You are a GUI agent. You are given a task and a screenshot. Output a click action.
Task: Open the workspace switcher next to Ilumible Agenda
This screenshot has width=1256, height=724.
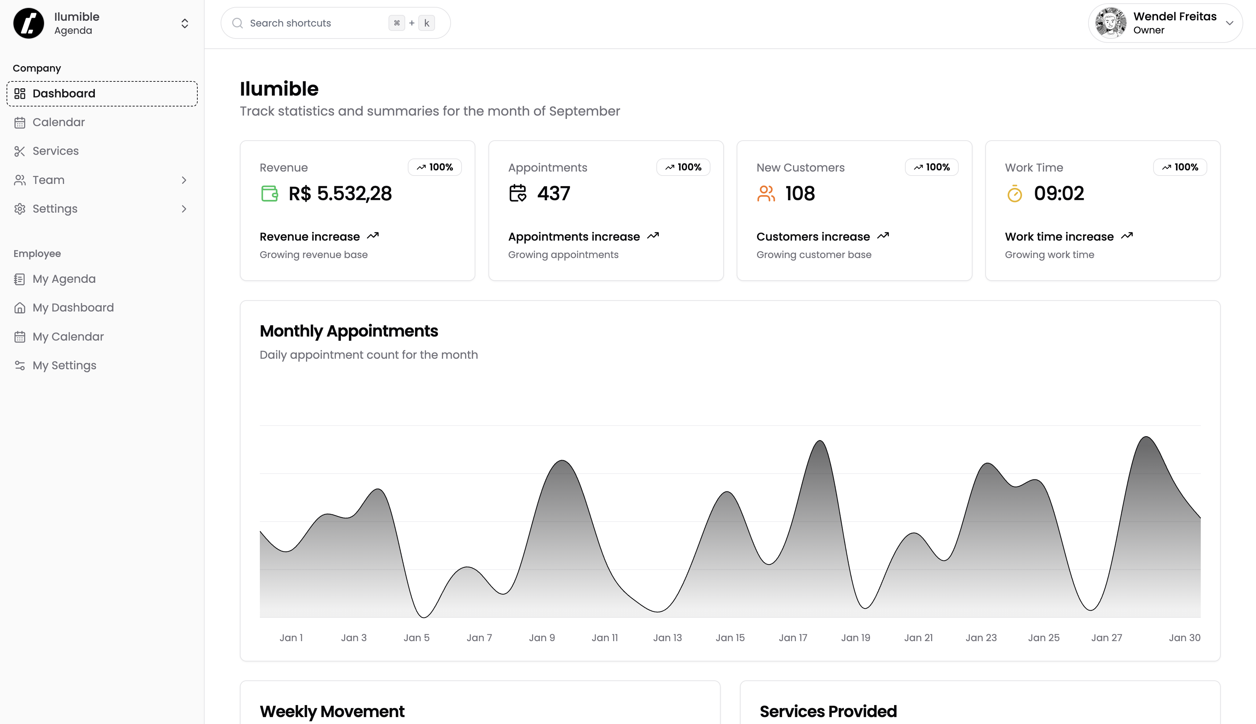185,23
